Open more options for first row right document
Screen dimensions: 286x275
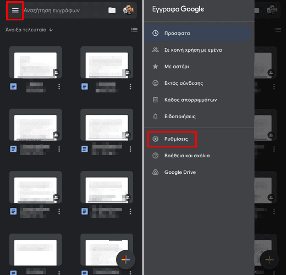[130, 86]
